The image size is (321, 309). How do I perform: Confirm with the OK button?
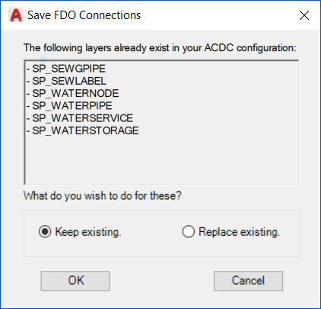75,281
